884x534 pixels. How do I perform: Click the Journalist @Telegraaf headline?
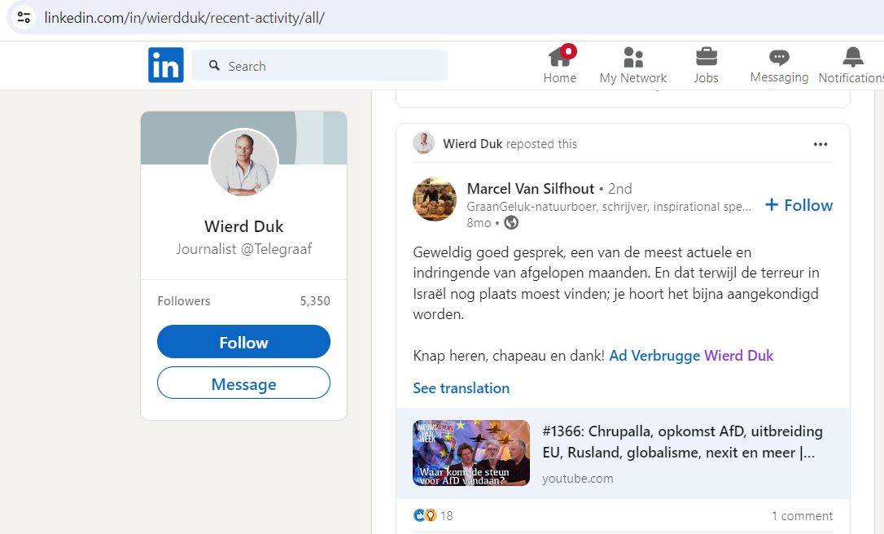point(243,249)
